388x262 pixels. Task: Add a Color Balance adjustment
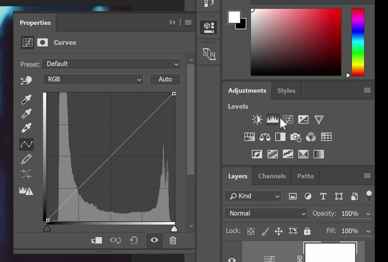tap(265, 137)
